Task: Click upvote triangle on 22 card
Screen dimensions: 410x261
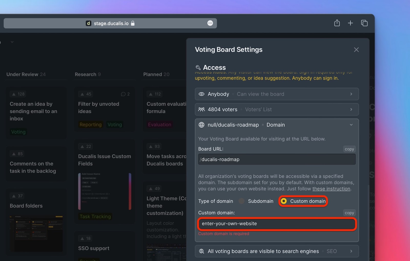Action: click(82, 147)
